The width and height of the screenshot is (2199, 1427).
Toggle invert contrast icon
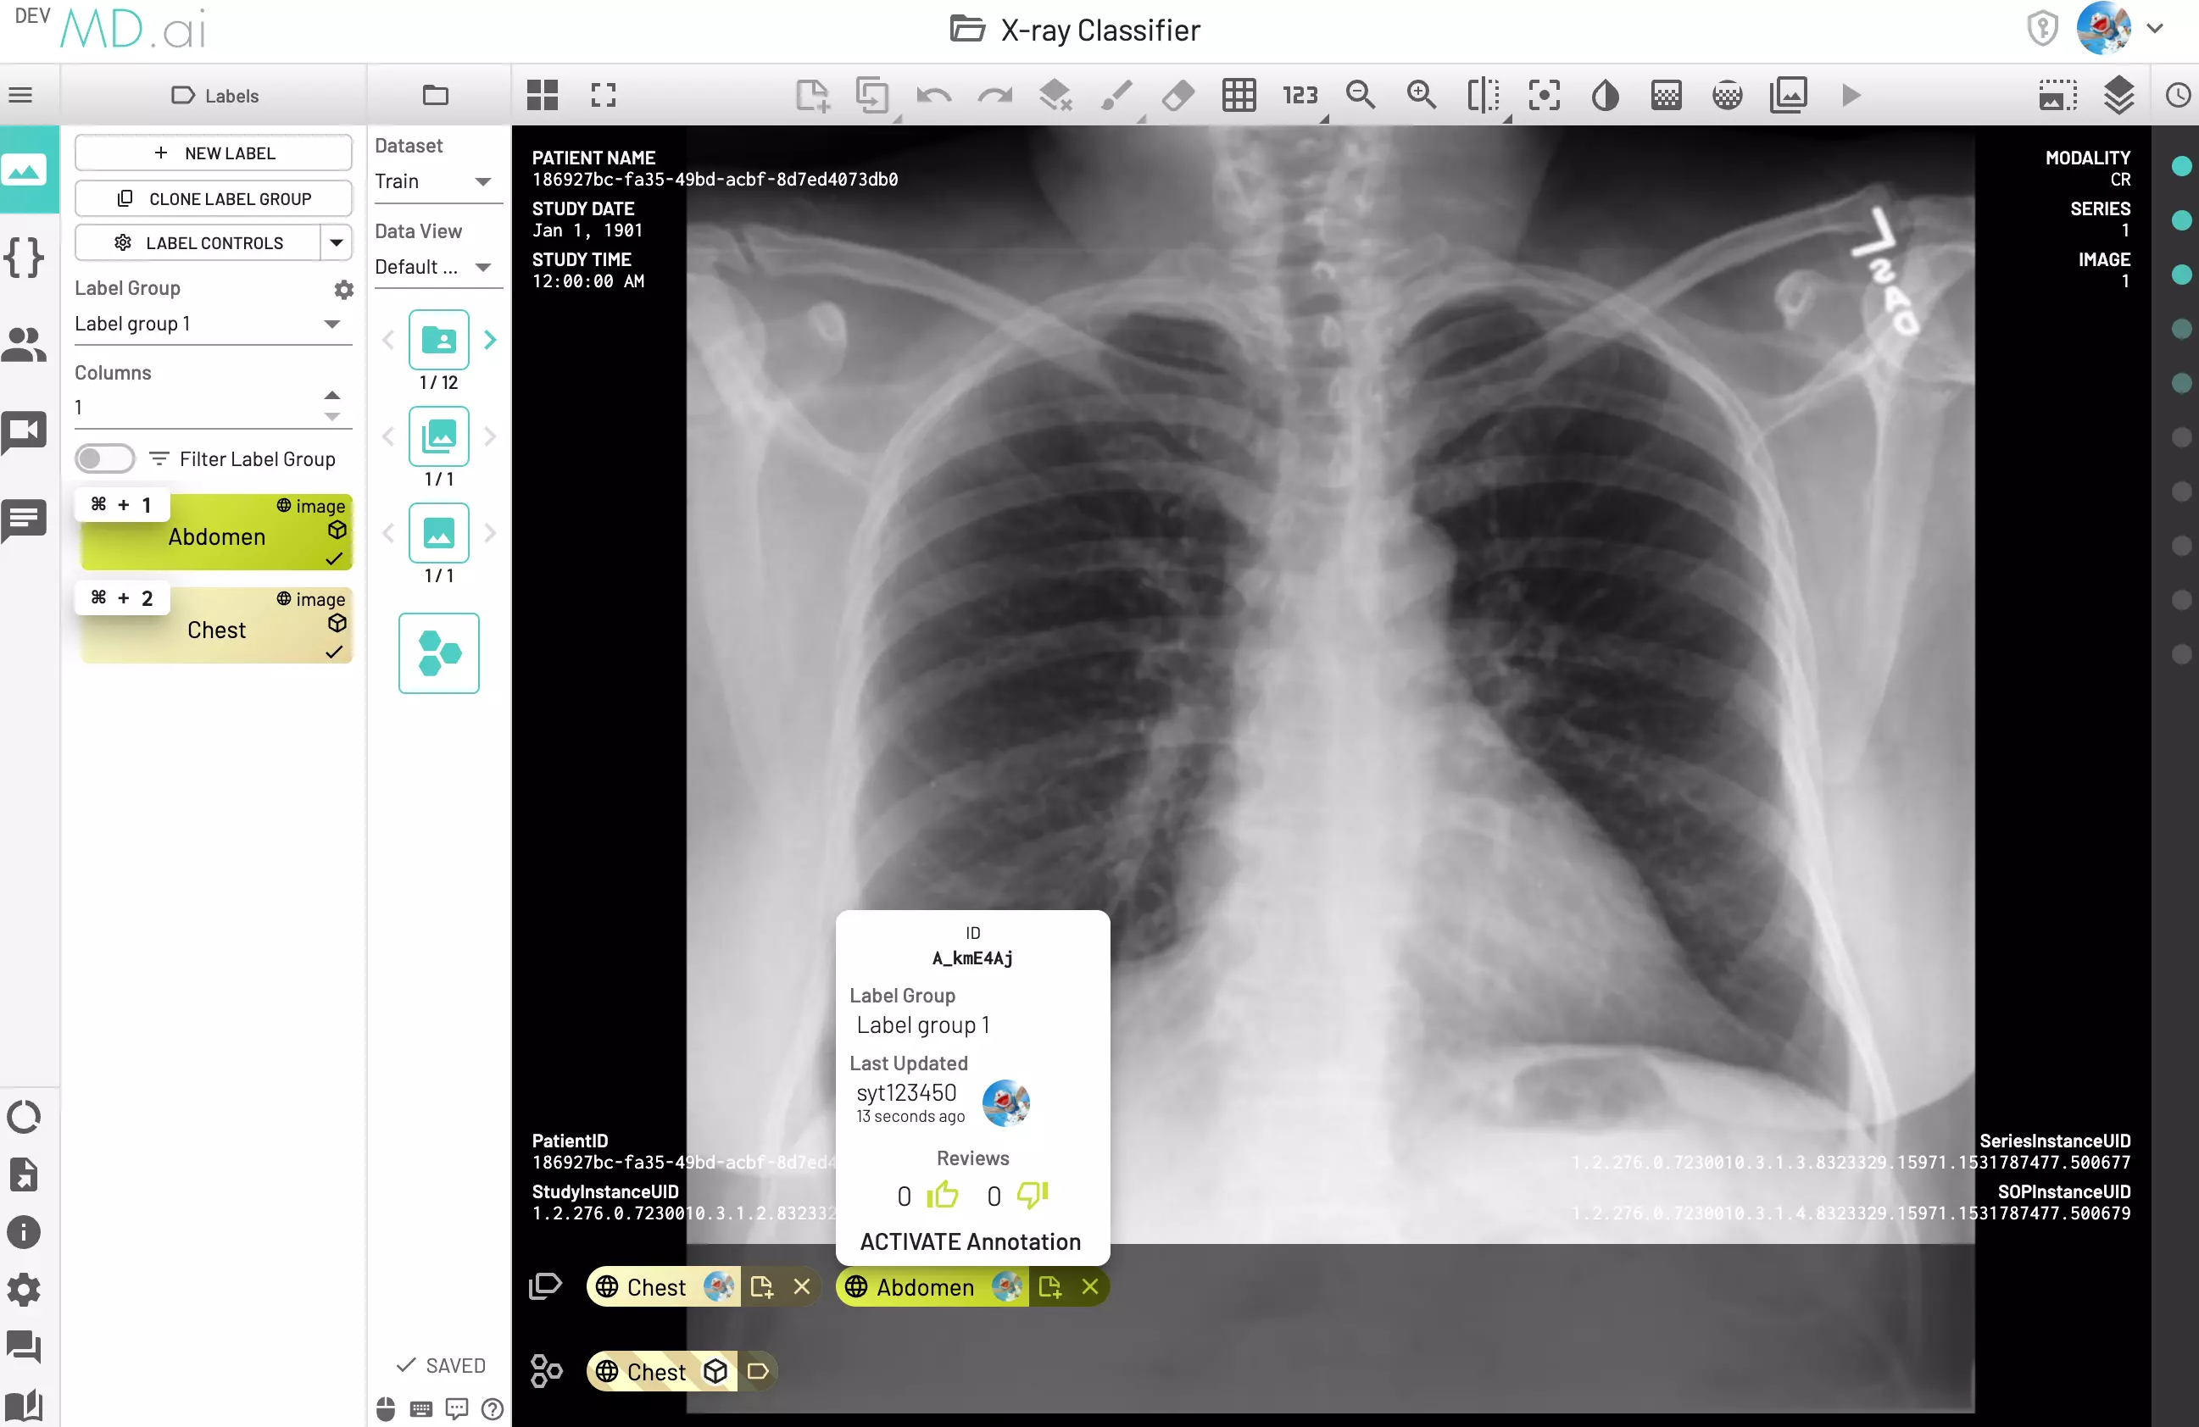pyautogui.click(x=1605, y=95)
